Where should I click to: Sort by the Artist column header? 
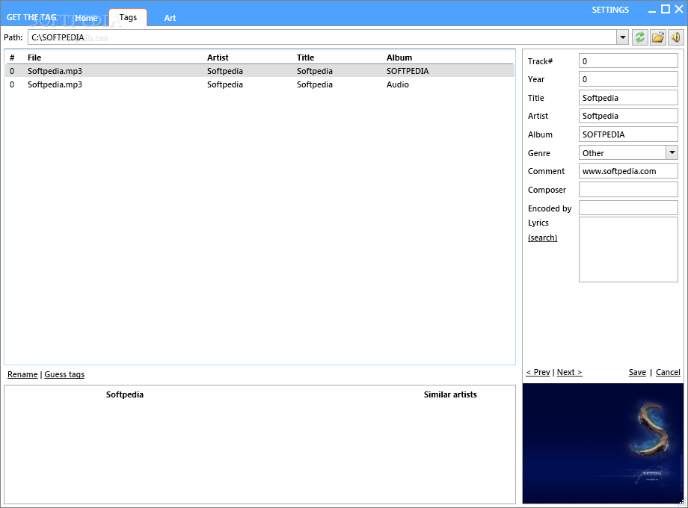(218, 58)
